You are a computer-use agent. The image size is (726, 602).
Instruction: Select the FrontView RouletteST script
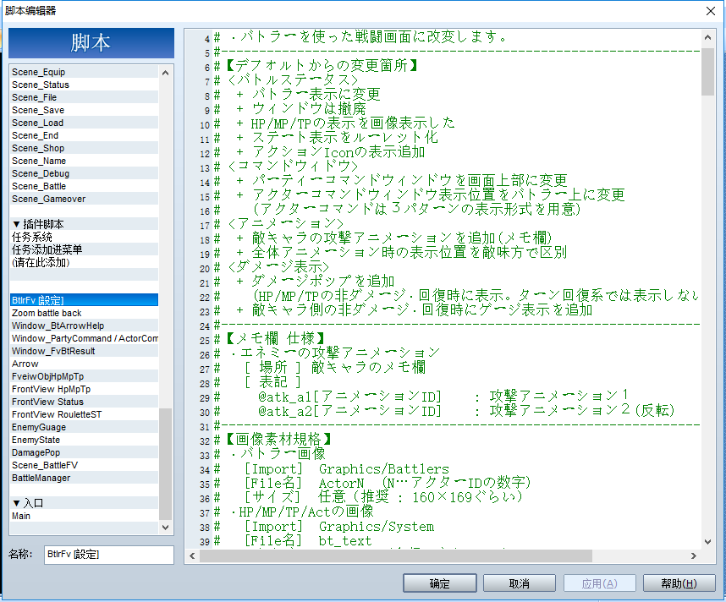[x=85, y=414]
